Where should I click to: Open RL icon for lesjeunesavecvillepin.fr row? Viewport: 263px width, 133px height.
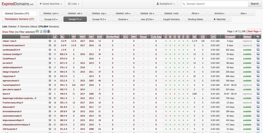point(258,120)
